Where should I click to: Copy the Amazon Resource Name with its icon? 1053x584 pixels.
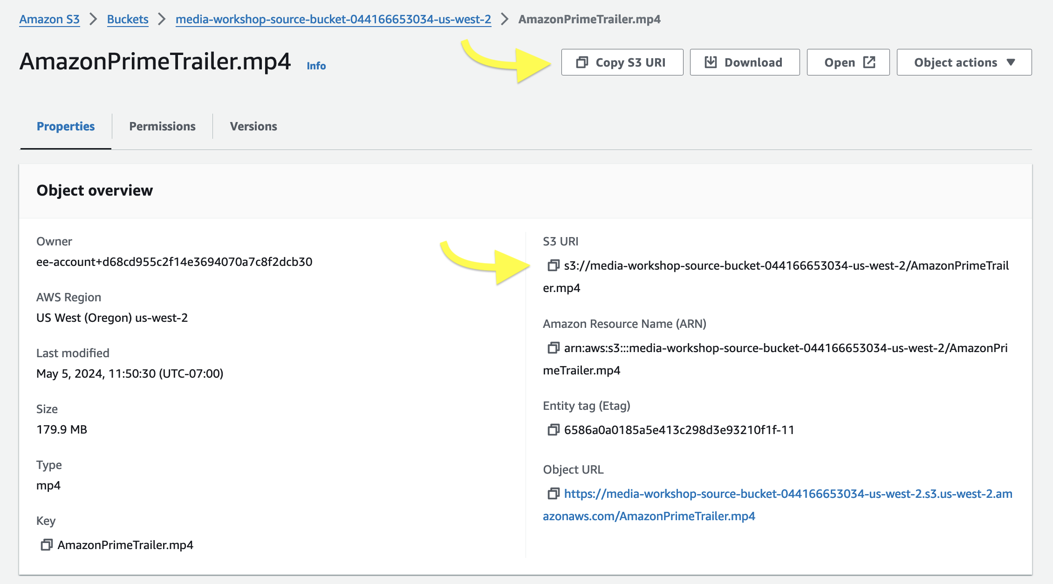tap(553, 348)
